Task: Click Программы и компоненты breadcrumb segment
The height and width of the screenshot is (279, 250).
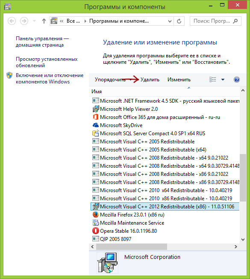Action: (119, 21)
